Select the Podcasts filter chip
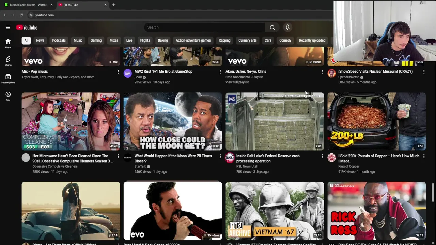The image size is (436, 245). 59,40
